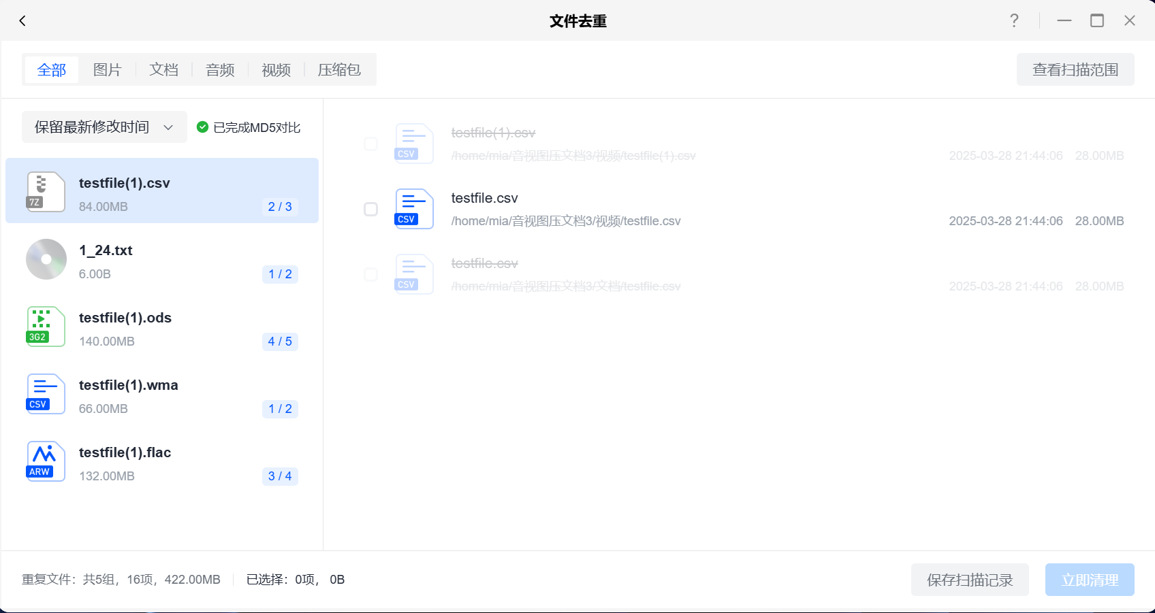Image resolution: width=1155 pixels, height=613 pixels.
Task: Check the box for testfile.csv in 视频 folder
Action: [x=371, y=209]
